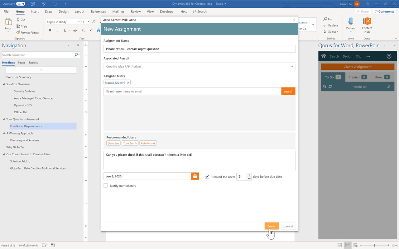The height and width of the screenshot is (249, 399).
Task: Apply Bold formatting
Action: pos(50,30)
